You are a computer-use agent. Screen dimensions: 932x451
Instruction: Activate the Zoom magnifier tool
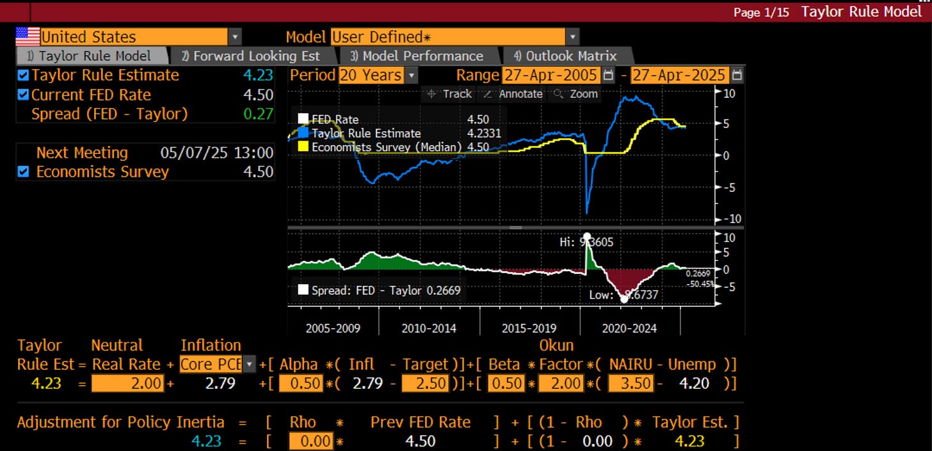(x=575, y=94)
